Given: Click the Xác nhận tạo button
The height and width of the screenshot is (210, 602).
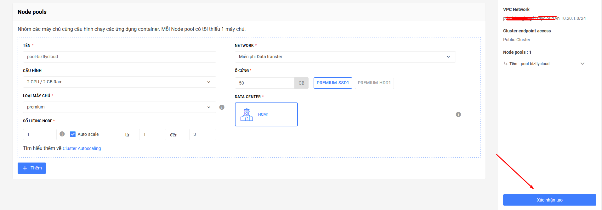Looking at the screenshot, I should click(x=549, y=200).
